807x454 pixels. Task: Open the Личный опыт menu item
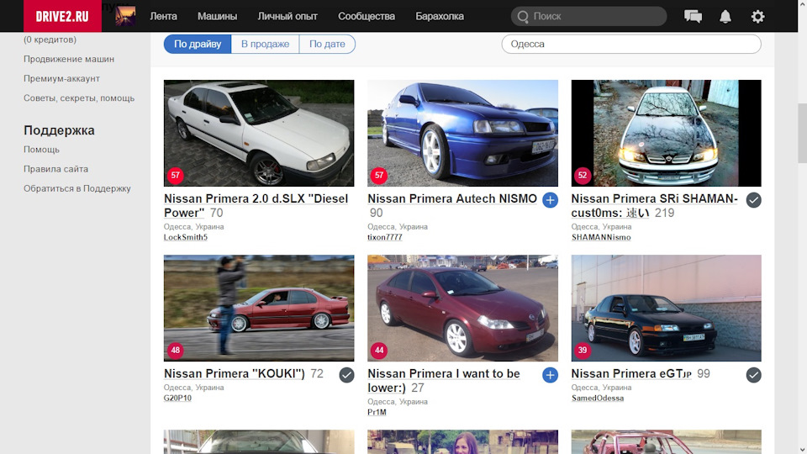tap(287, 17)
